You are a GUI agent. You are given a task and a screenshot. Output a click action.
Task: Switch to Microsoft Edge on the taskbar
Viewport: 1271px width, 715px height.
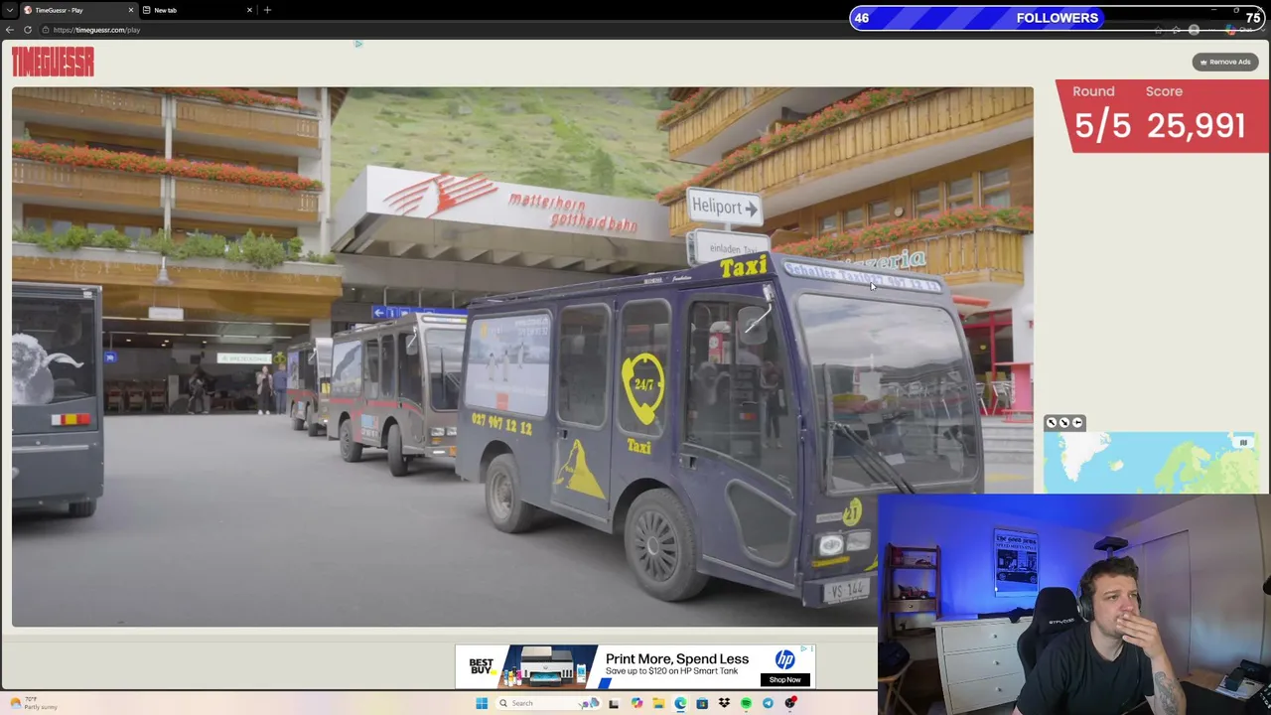680,703
